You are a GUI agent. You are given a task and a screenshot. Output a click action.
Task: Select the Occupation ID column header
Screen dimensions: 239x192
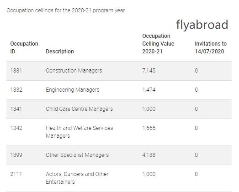click(x=24, y=47)
